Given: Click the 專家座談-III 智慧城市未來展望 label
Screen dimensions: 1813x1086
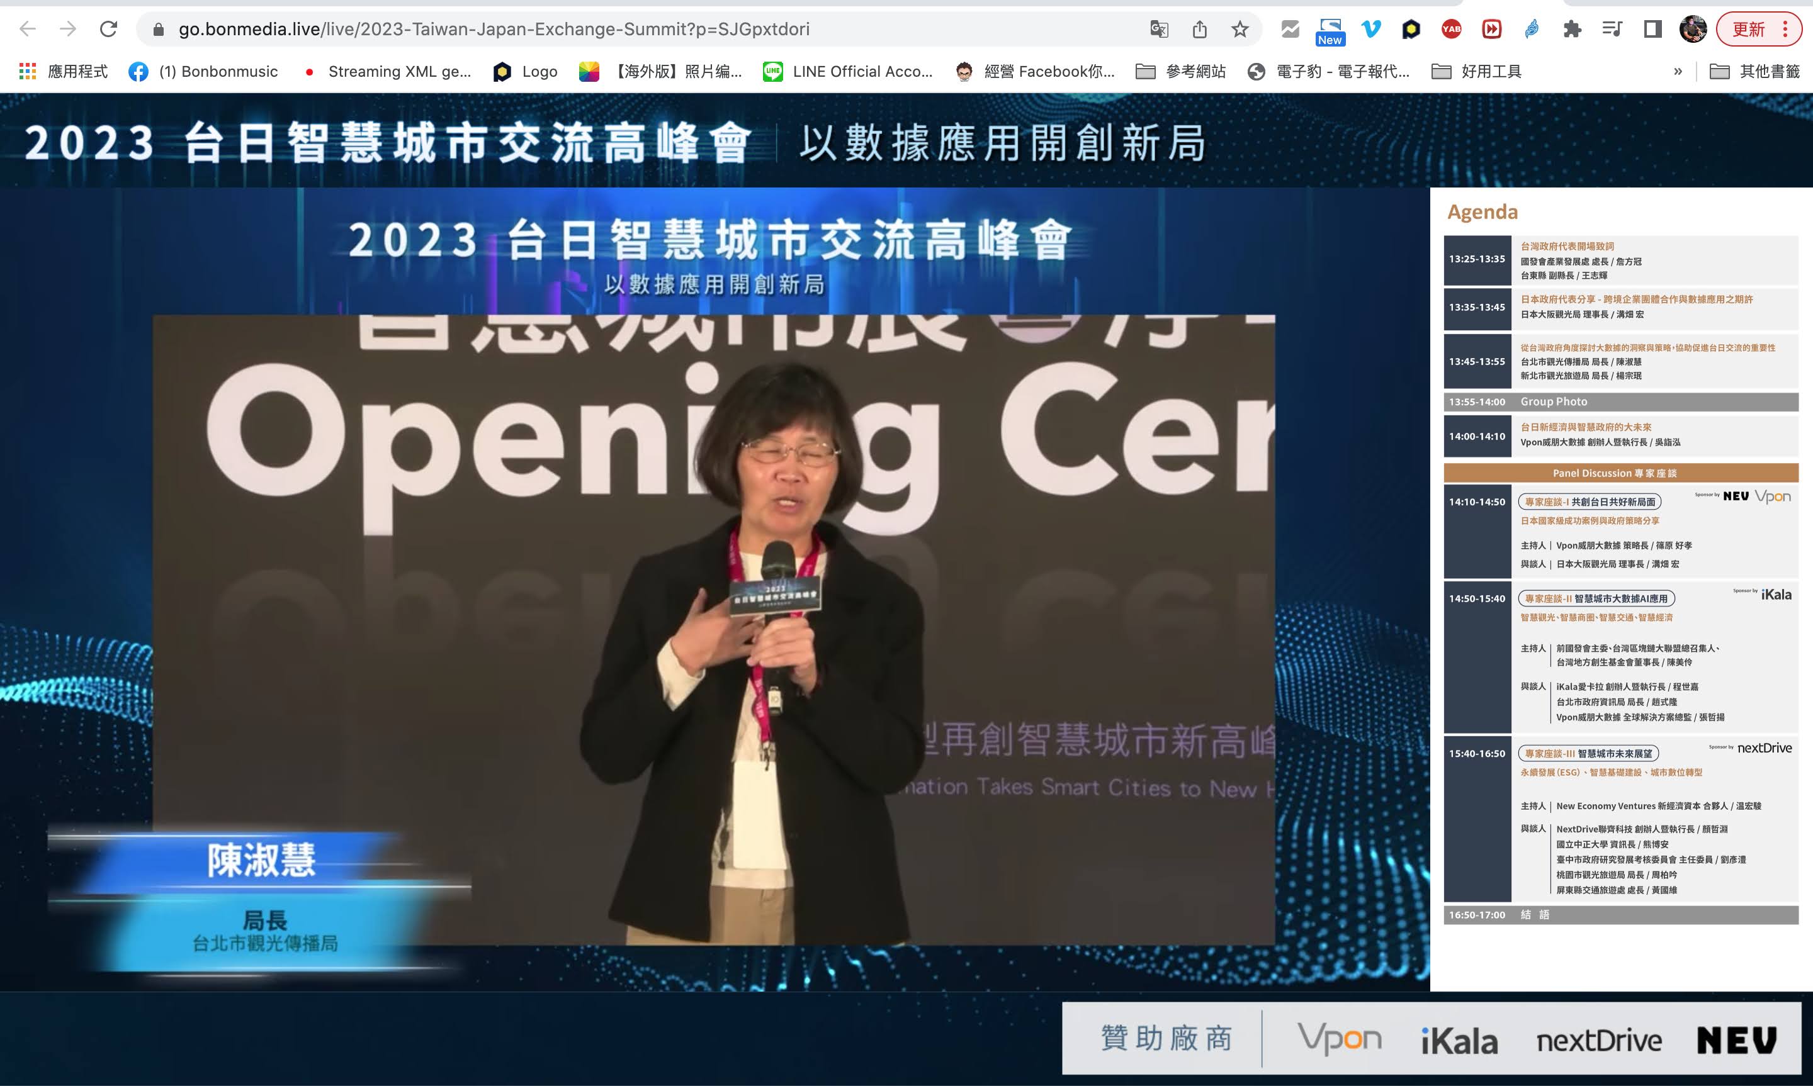Looking at the screenshot, I should coord(1588,754).
